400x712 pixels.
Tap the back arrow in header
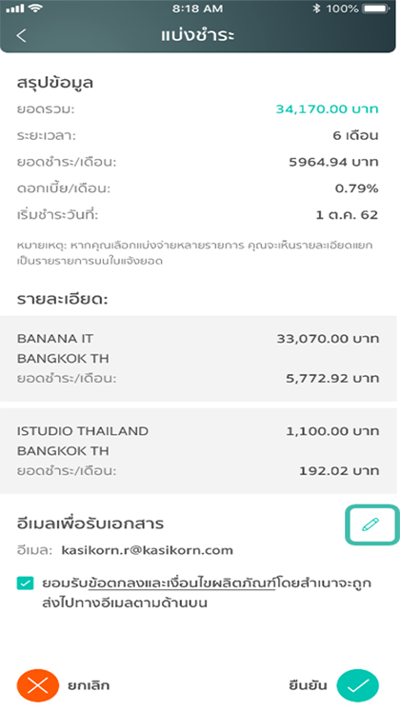pyautogui.click(x=21, y=35)
